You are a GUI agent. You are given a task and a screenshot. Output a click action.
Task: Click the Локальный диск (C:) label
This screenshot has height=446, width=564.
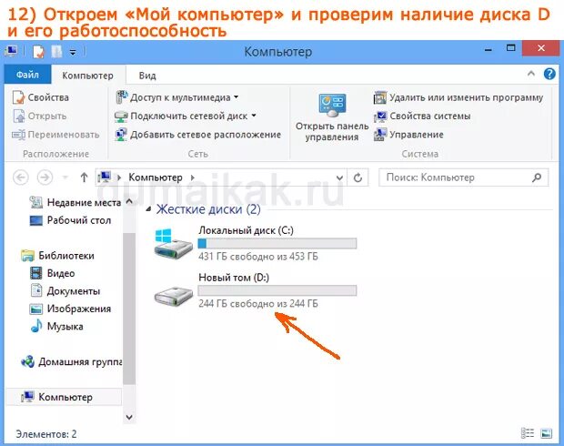tap(246, 230)
